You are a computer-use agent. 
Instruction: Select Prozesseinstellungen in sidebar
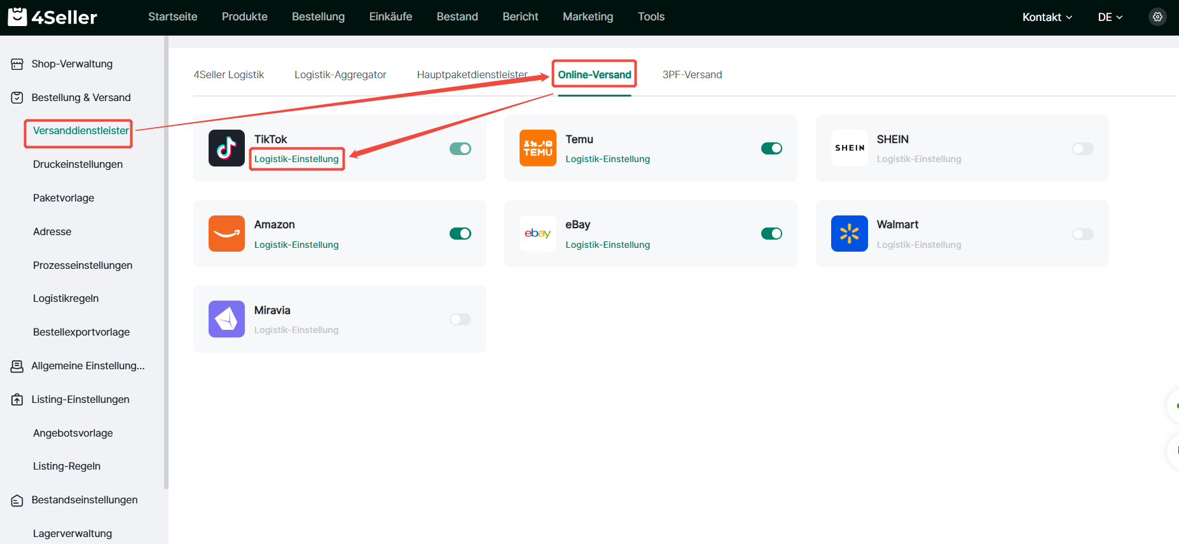point(83,266)
